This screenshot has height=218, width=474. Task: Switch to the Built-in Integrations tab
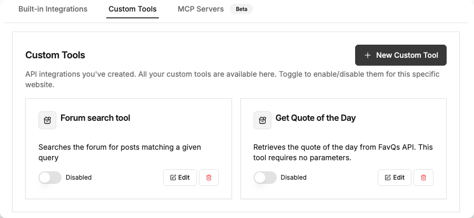[x=53, y=9]
